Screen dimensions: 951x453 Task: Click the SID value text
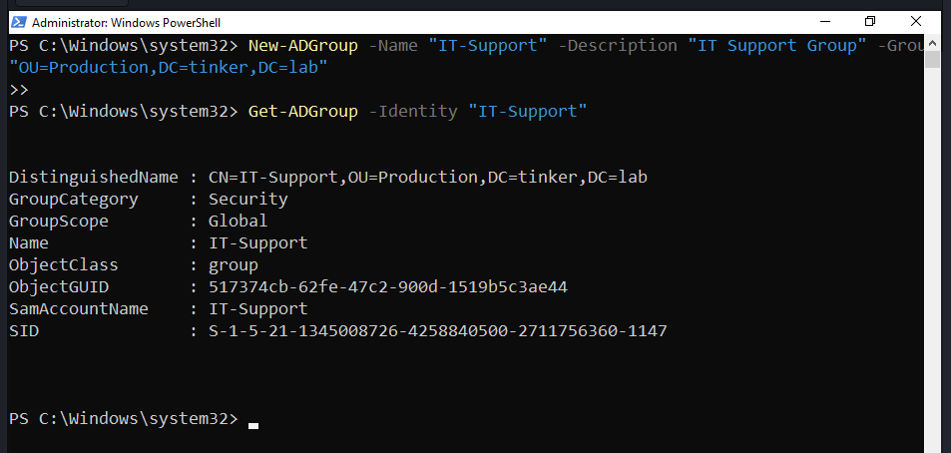tap(437, 330)
